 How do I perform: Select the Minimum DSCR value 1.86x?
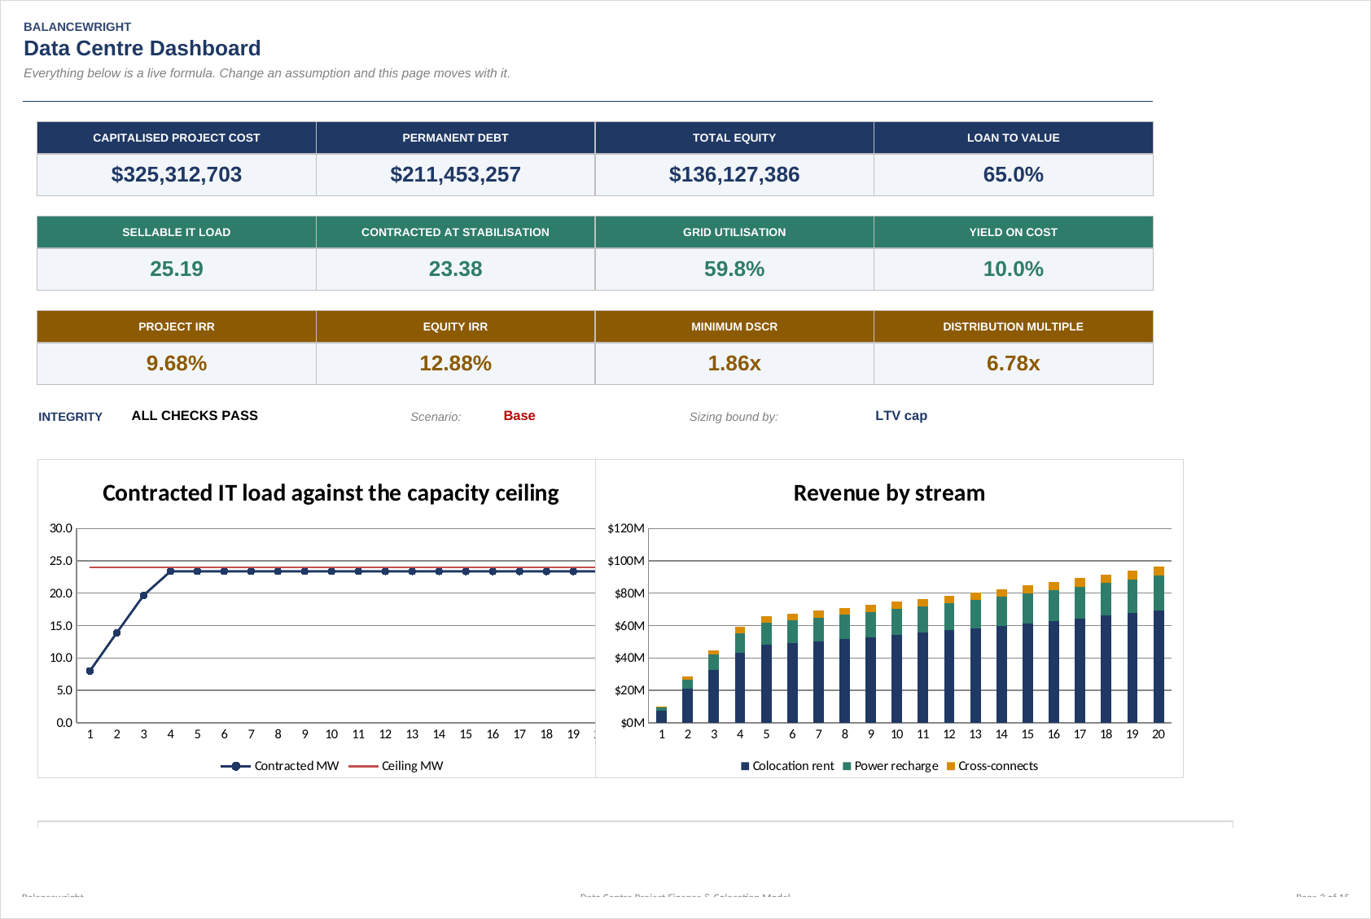(x=734, y=363)
